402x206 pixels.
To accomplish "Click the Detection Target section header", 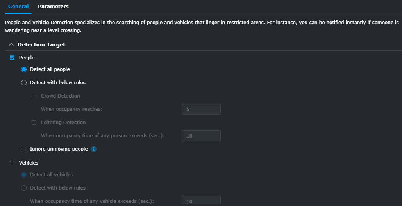I will point(41,44).
